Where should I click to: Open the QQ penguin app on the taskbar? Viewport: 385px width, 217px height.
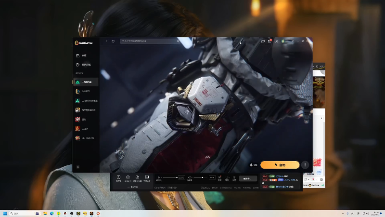(x=65, y=213)
